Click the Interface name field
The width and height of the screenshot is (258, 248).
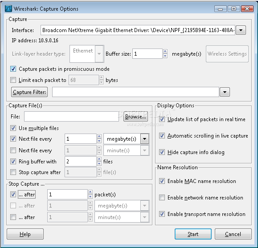[x=138, y=30]
